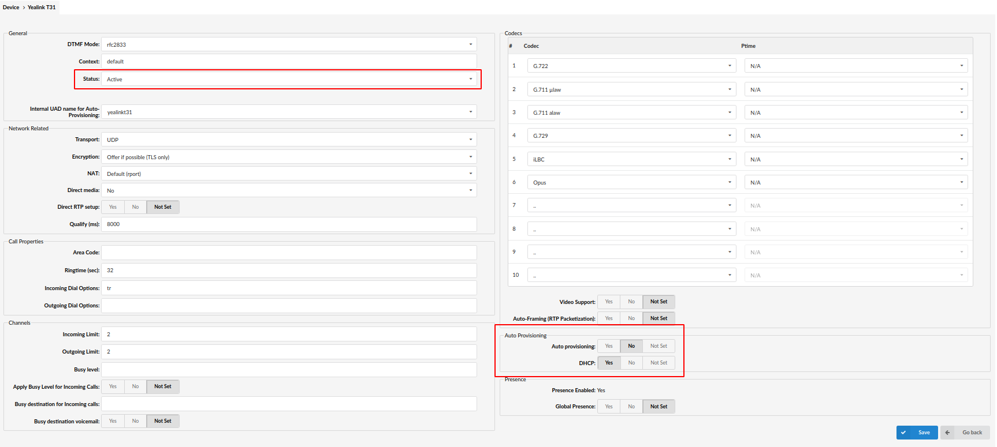Image resolution: width=997 pixels, height=447 pixels.
Task: Click the Incoming Limit field
Action: (x=289, y=335)
